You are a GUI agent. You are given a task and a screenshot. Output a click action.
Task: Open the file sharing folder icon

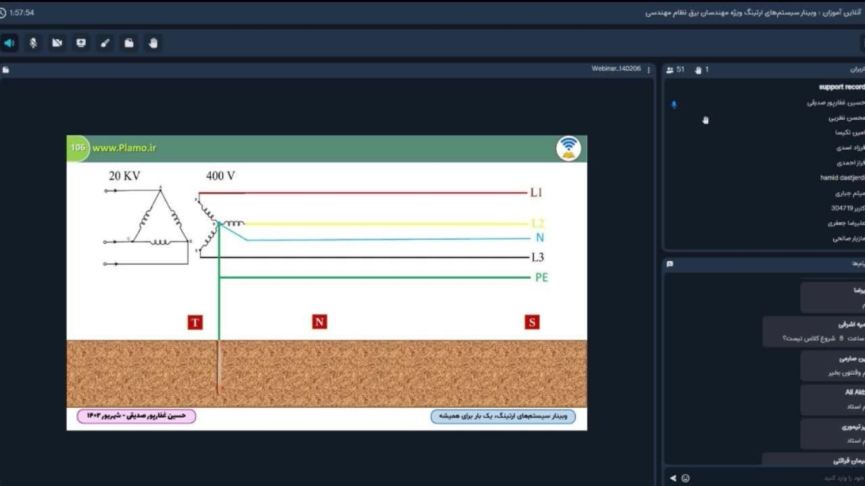pyautogui.click(x=129, y=43)
